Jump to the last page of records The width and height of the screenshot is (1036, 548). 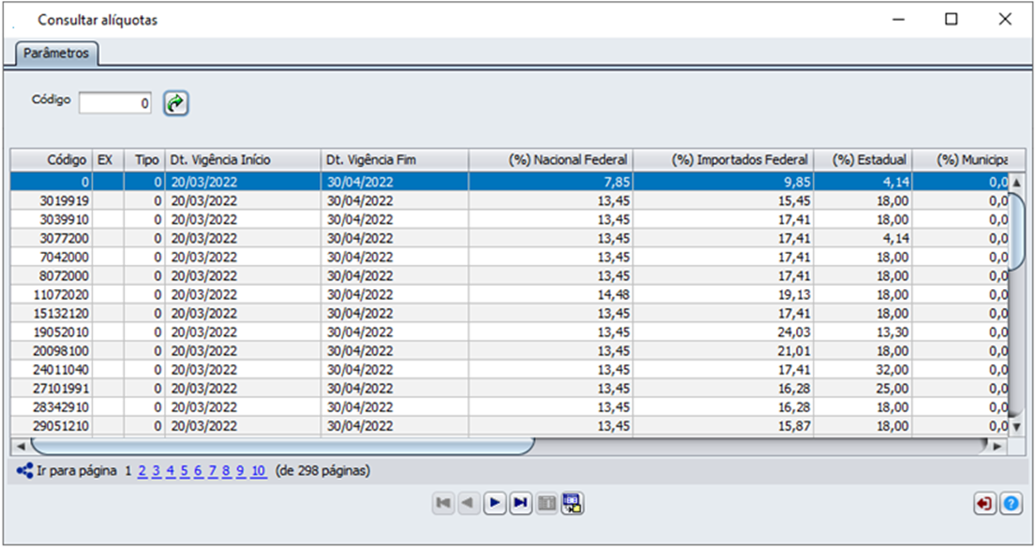pyautogui.click(x=520, y=503)
